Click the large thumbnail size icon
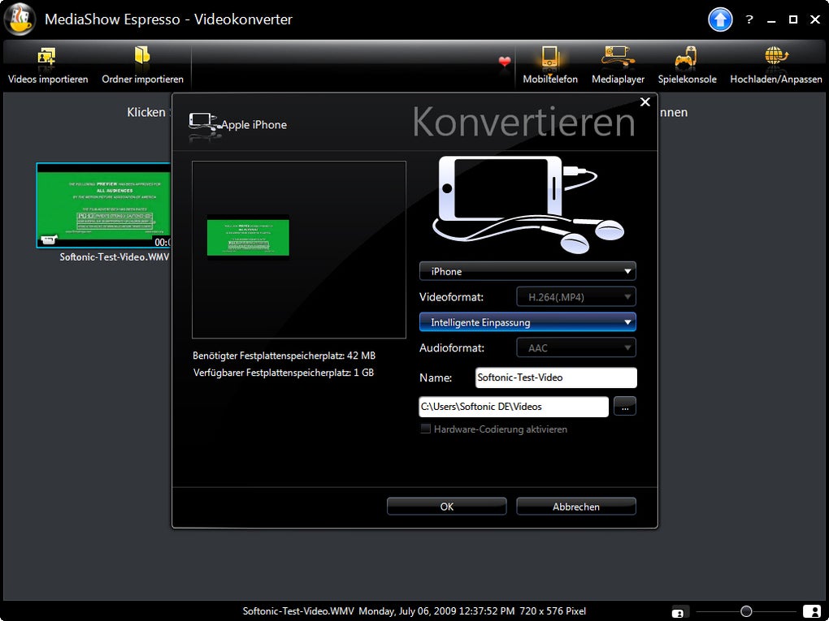The image size is (829, 621). [812, 611]
